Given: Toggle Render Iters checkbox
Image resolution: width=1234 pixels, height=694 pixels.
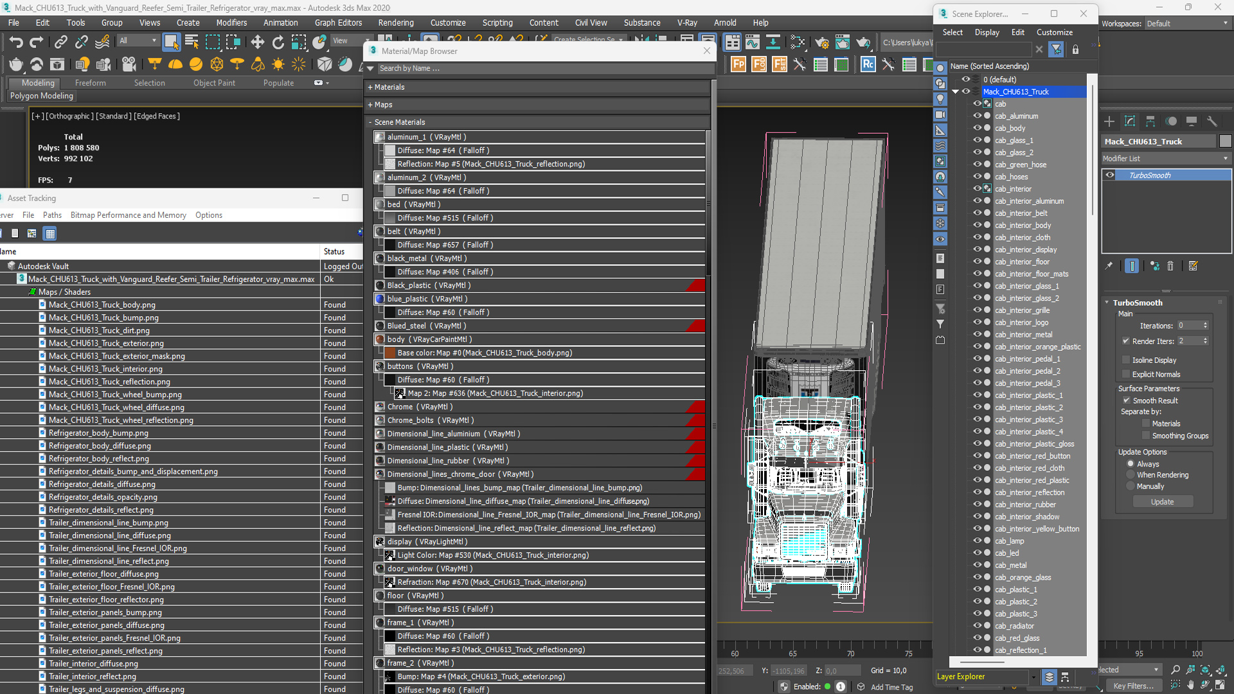Looking at the screenshot, I should pos(1126,341).
